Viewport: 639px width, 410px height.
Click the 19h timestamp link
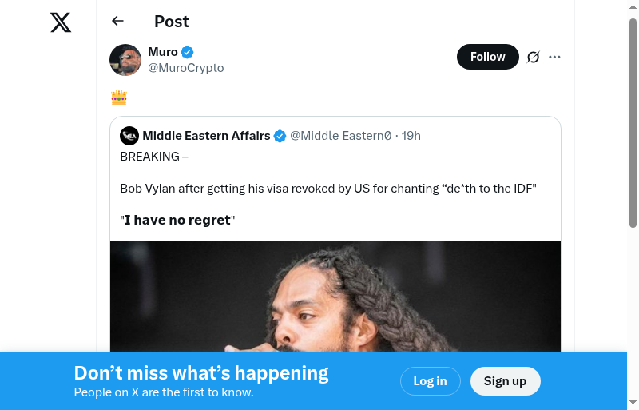(411, 136)
